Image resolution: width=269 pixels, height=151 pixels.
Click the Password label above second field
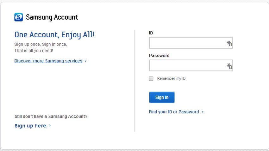tap(159, 56)
